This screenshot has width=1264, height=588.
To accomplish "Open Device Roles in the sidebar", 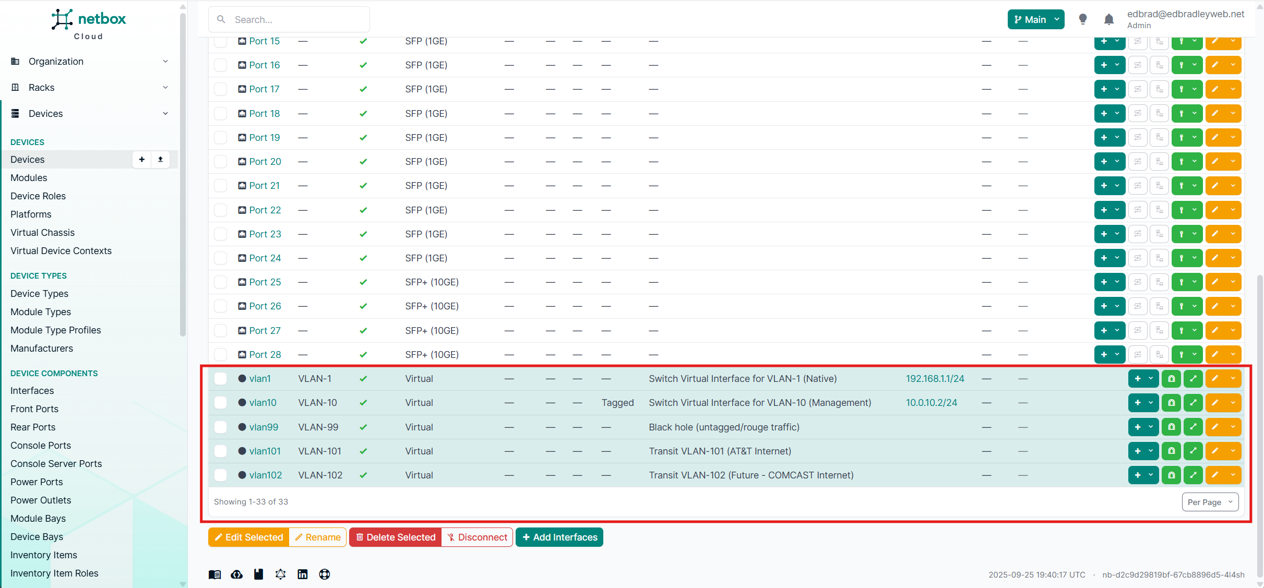I will [38, 196].
